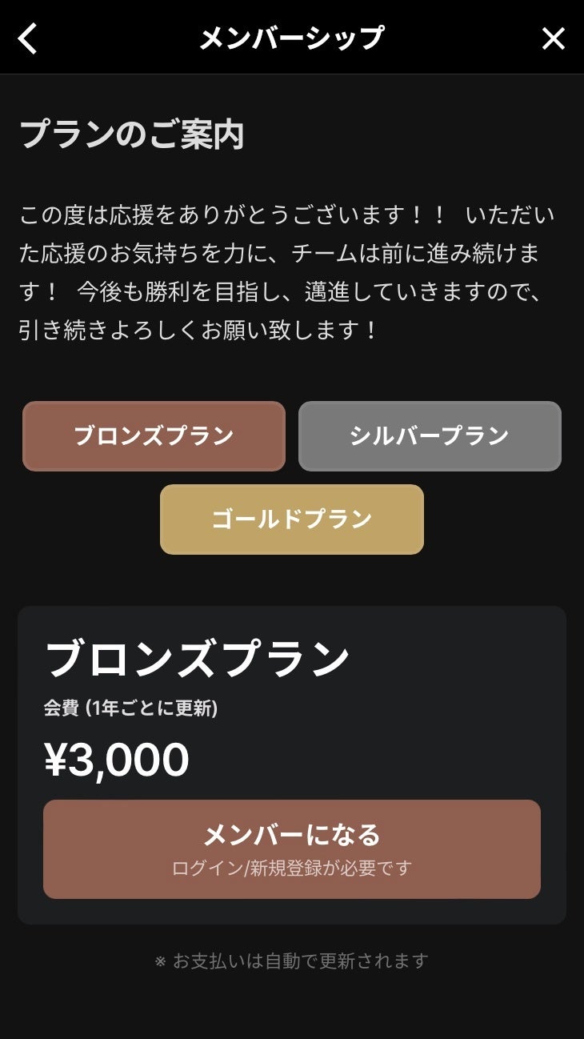The height and width of the screenshot is (1039, 584).
Task: Open the ゴールドプラン tab
Action: [x=292, y=519]
